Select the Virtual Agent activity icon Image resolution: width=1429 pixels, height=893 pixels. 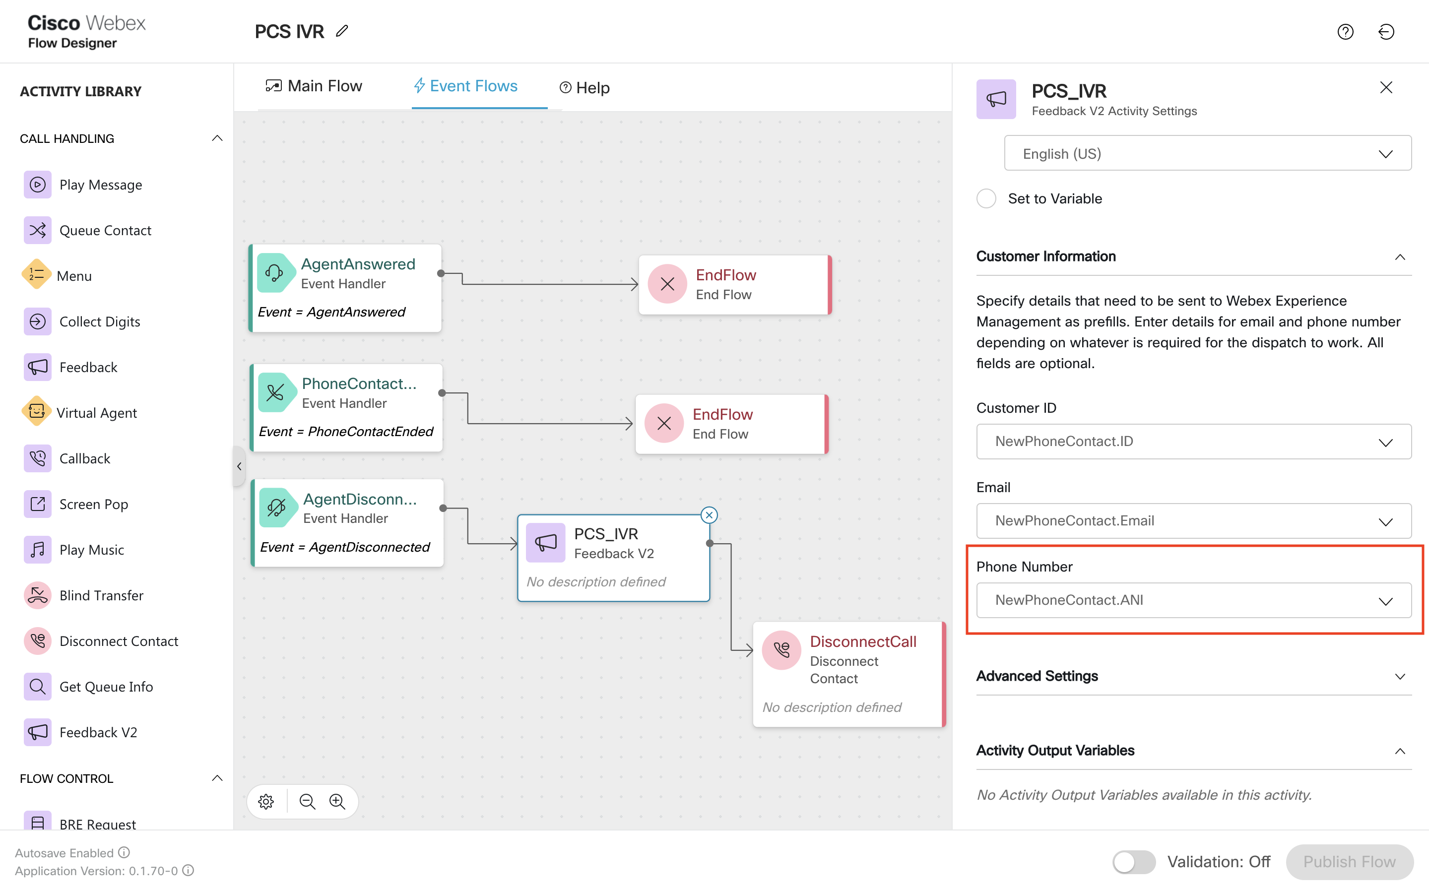(x=36, y=412)
